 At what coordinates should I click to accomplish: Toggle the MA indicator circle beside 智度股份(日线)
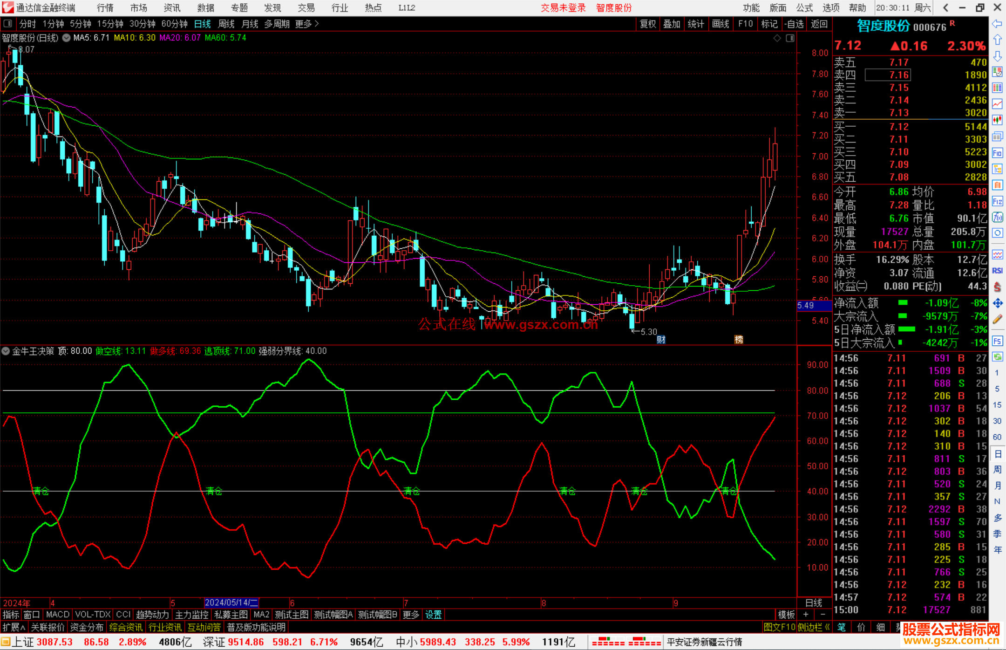click(66, 38)
